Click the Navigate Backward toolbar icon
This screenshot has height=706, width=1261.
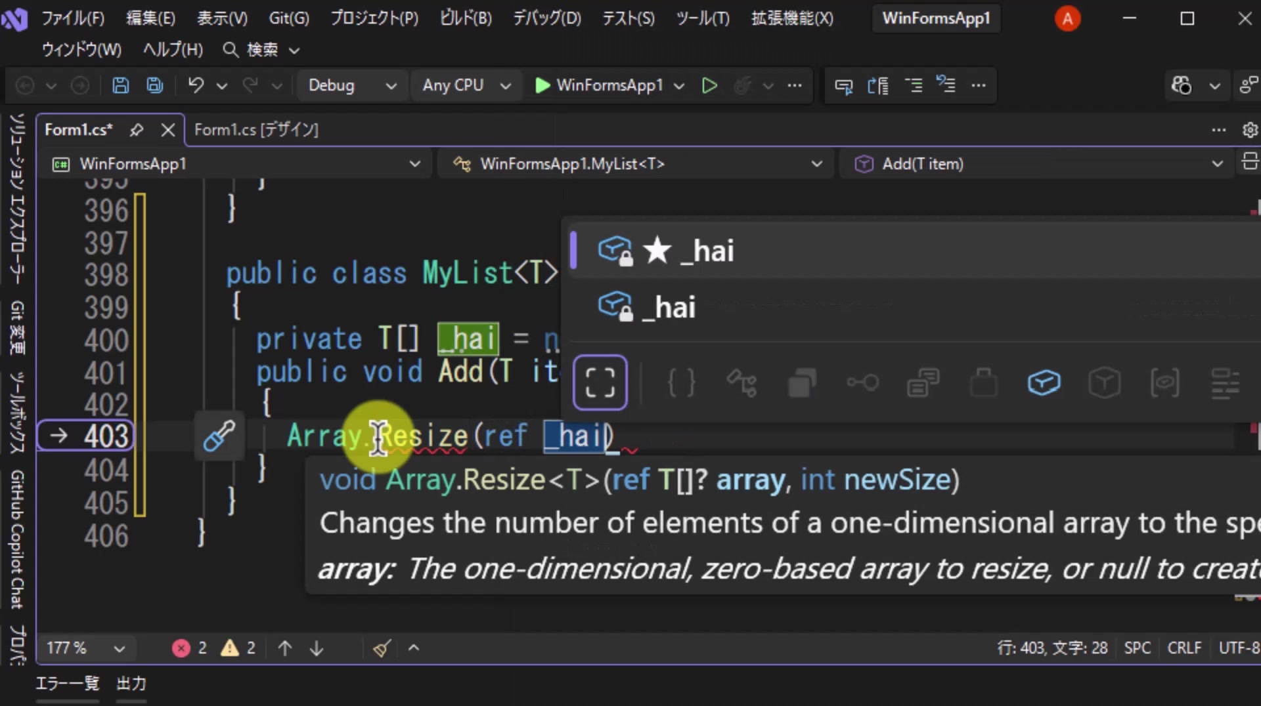click(x=25, y=85)
